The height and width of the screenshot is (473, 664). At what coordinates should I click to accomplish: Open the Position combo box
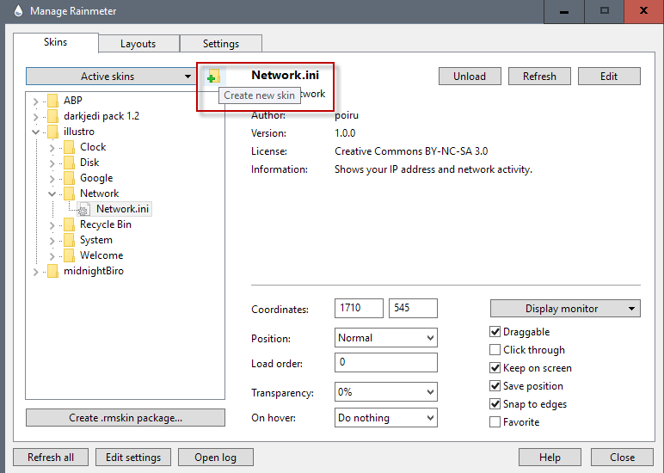tap(386, 338)
